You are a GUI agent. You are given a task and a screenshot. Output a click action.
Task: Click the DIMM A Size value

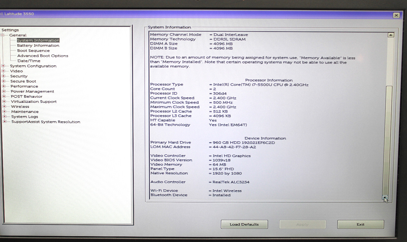(223, 44)
